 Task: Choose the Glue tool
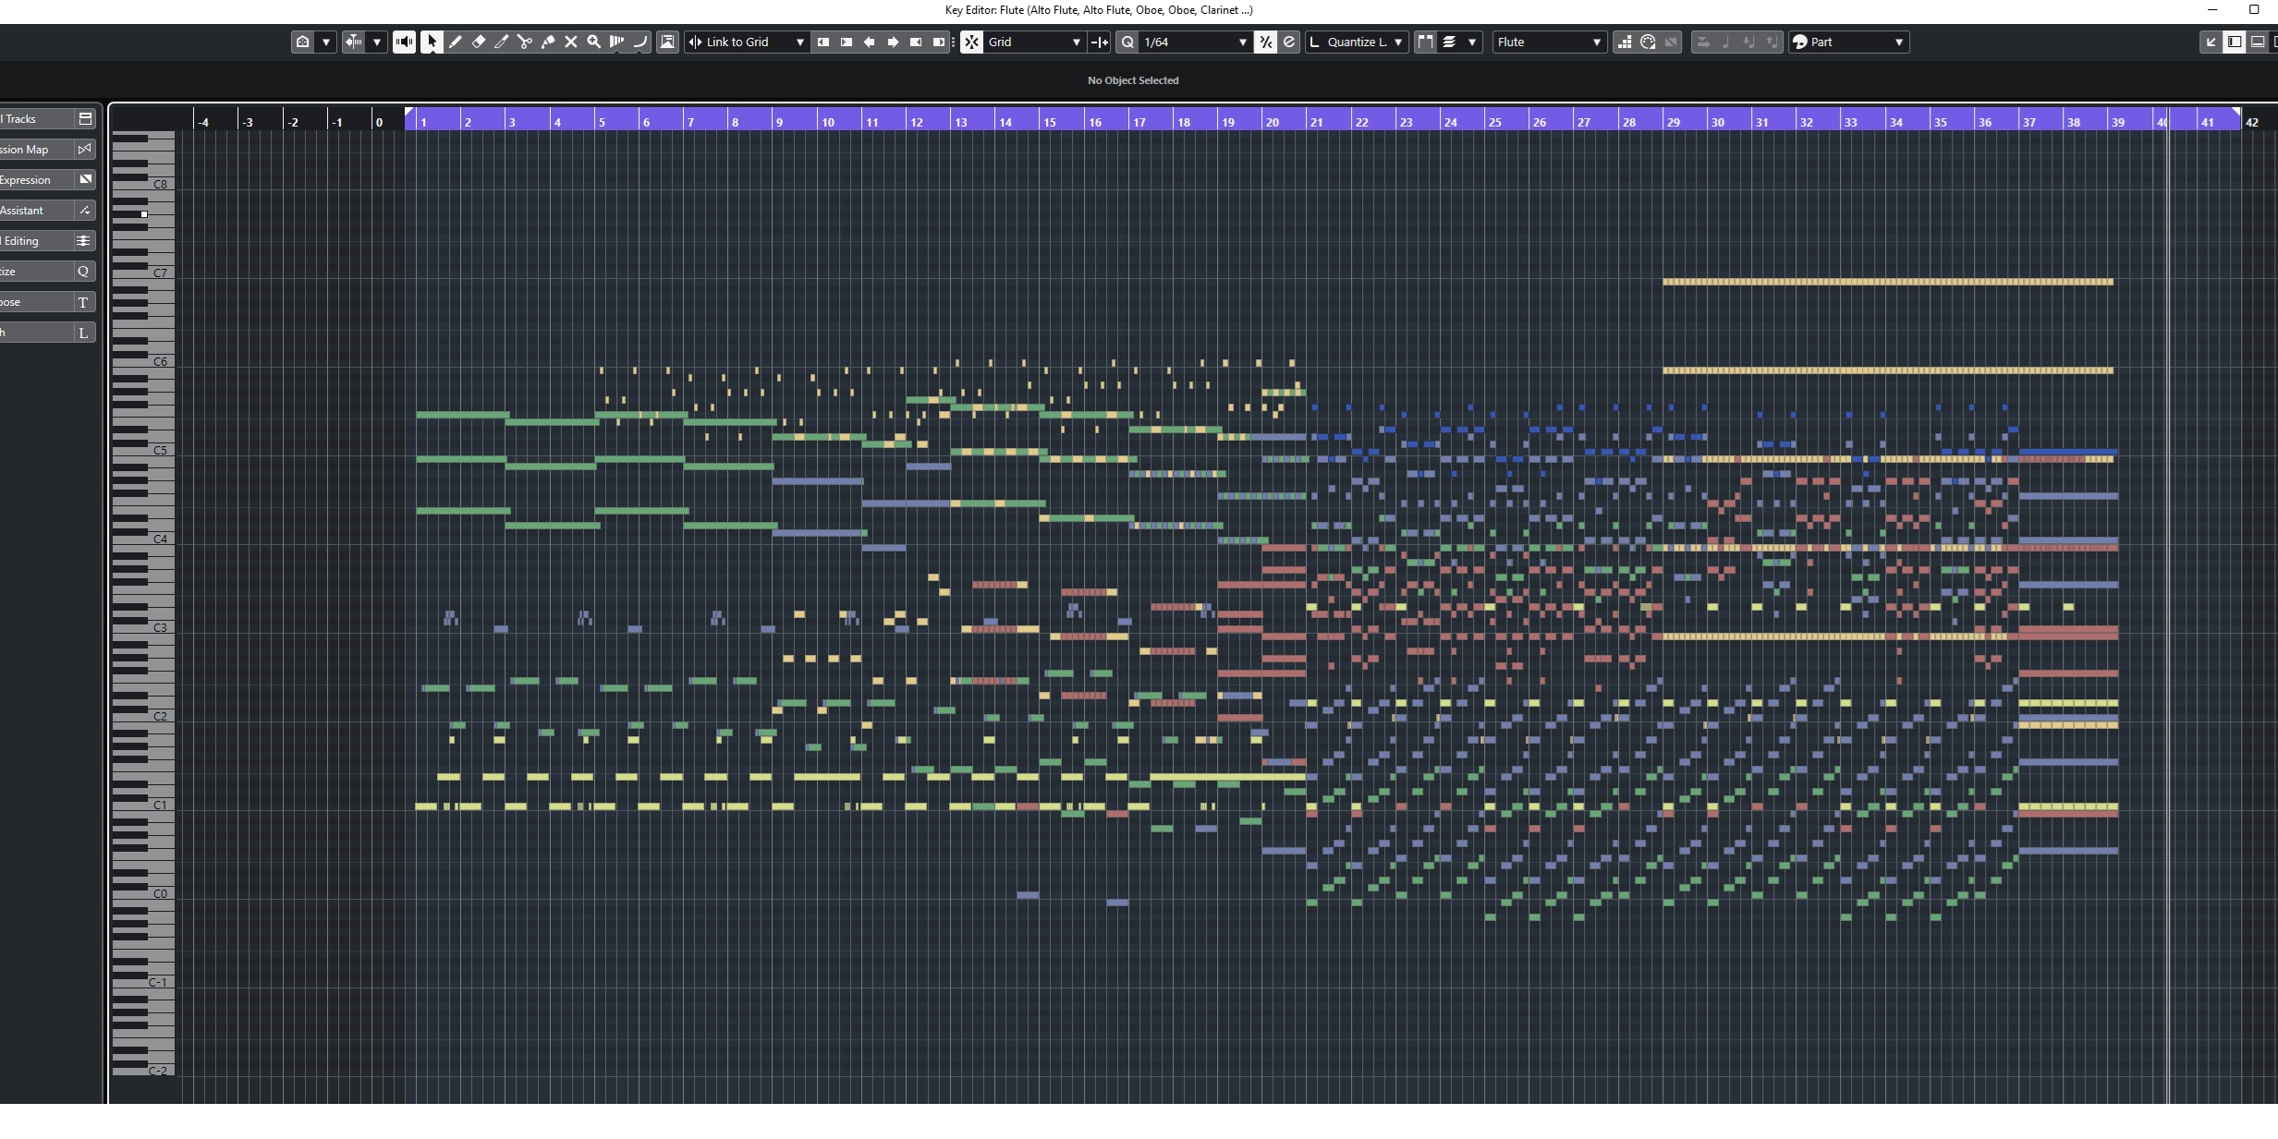point(548,42)
